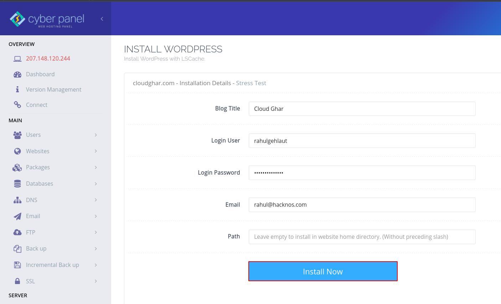Click the cyber panel logo text
The image size is (501, 304).
click(56, 19)
